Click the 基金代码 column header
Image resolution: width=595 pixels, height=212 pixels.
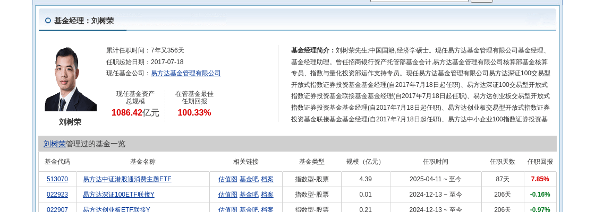pos(57,162)
